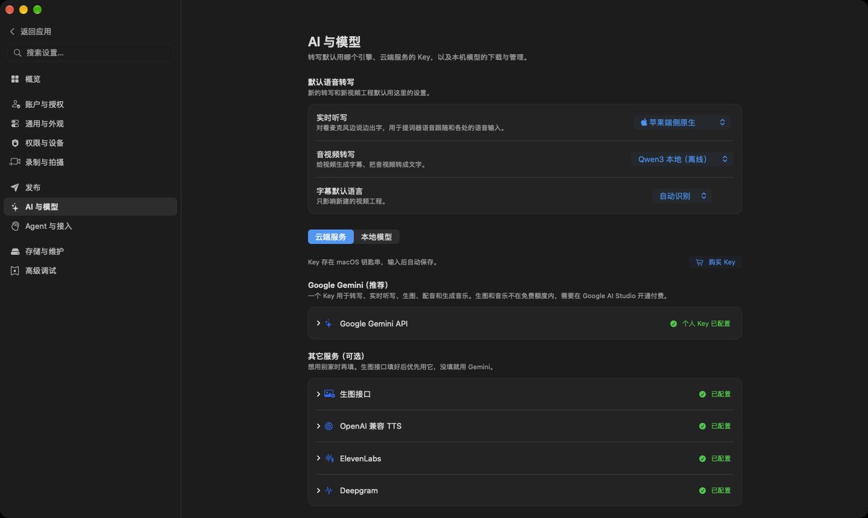The height and width of the screenshot is (518, 868).
Task: Click the 高级调试 debug icon
Action: pyautogui.click(x=15, y=270)
